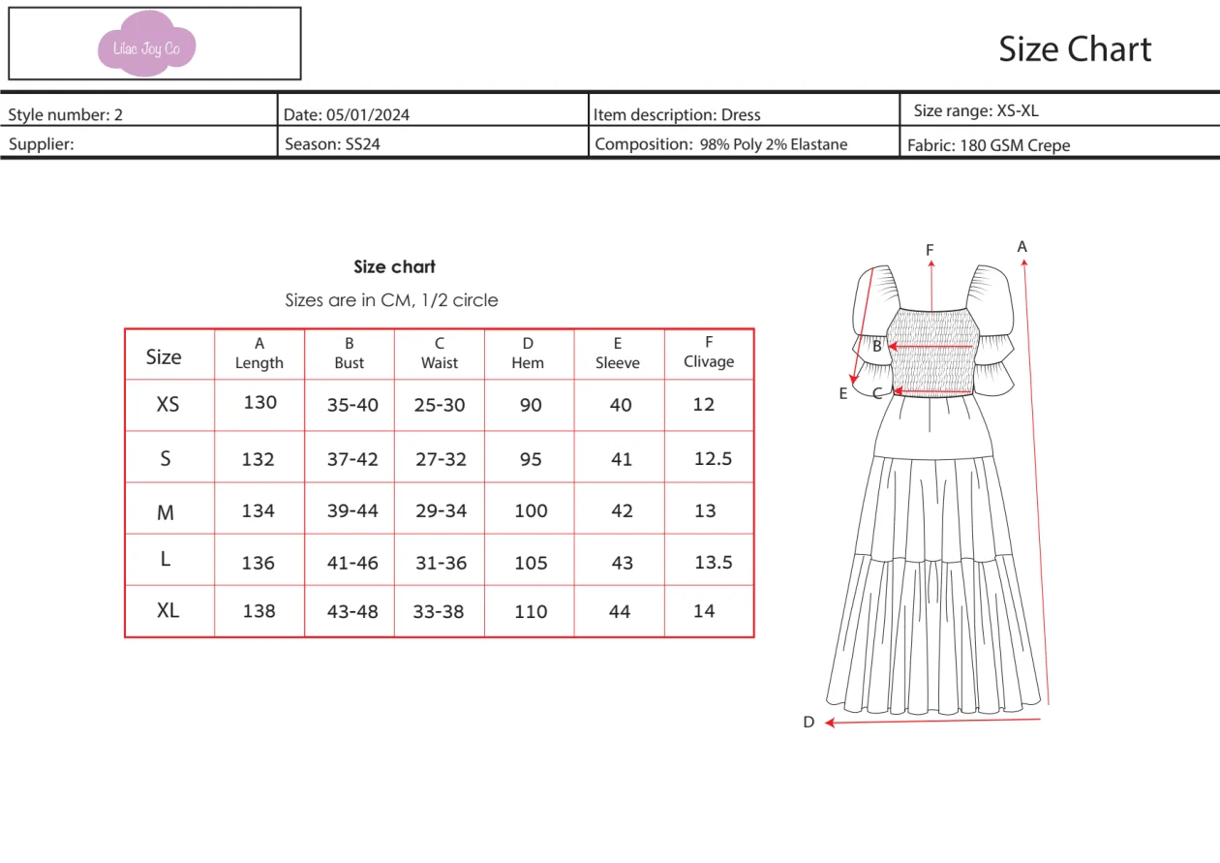The width and height of the screenshot is (1220, 863).
Task: Select waist value "29-34"
Action: 441,510
